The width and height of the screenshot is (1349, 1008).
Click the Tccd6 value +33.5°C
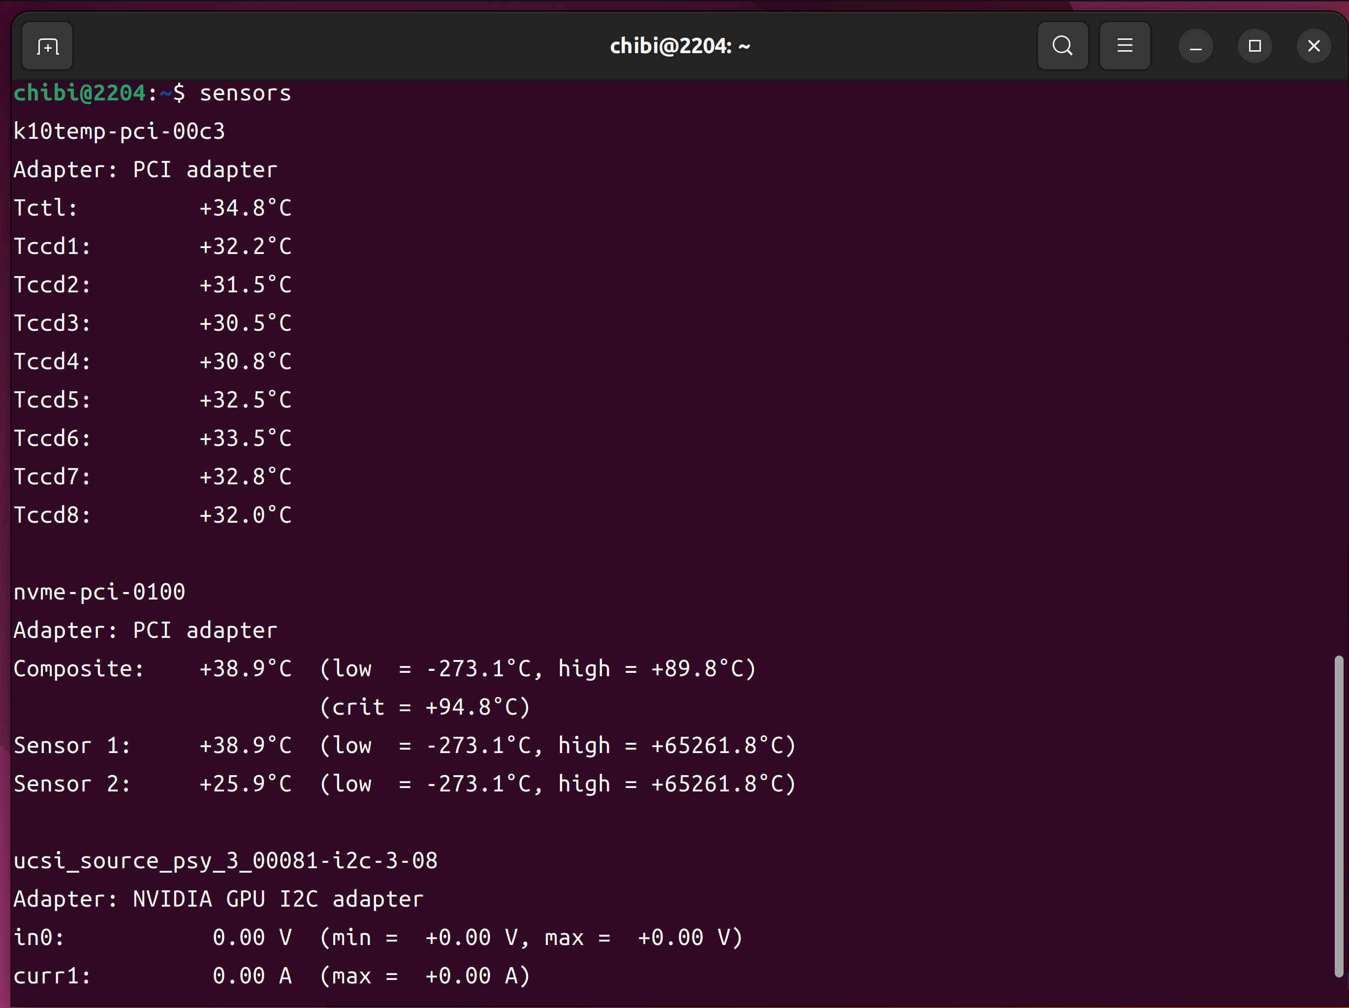point(245,439)
